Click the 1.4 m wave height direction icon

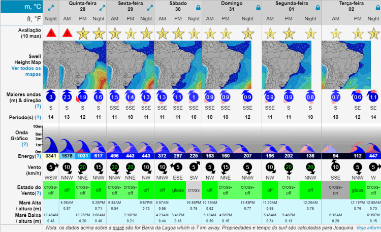130,96
